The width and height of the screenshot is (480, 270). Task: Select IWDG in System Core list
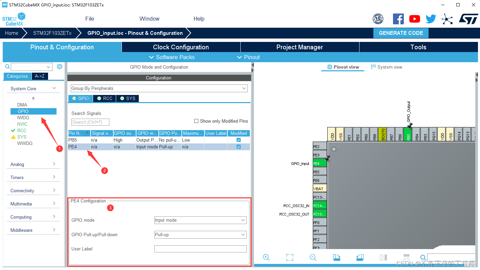coord(23,118)
